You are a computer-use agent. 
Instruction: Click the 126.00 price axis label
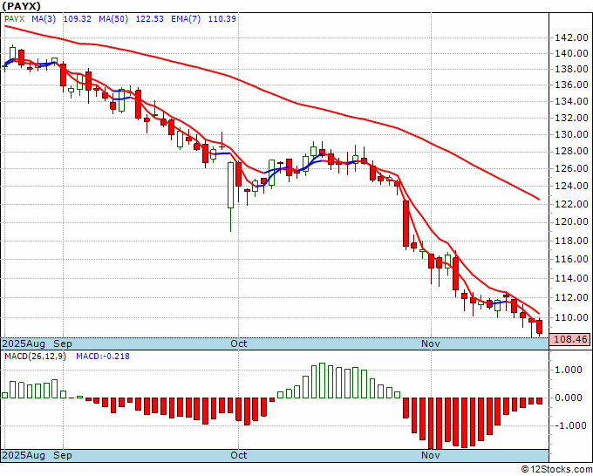coord(571,168)
